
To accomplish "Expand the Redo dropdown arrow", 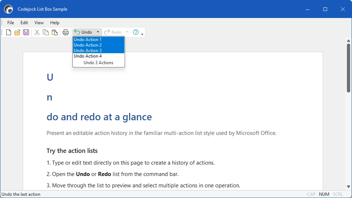I will tap(127, 32).
